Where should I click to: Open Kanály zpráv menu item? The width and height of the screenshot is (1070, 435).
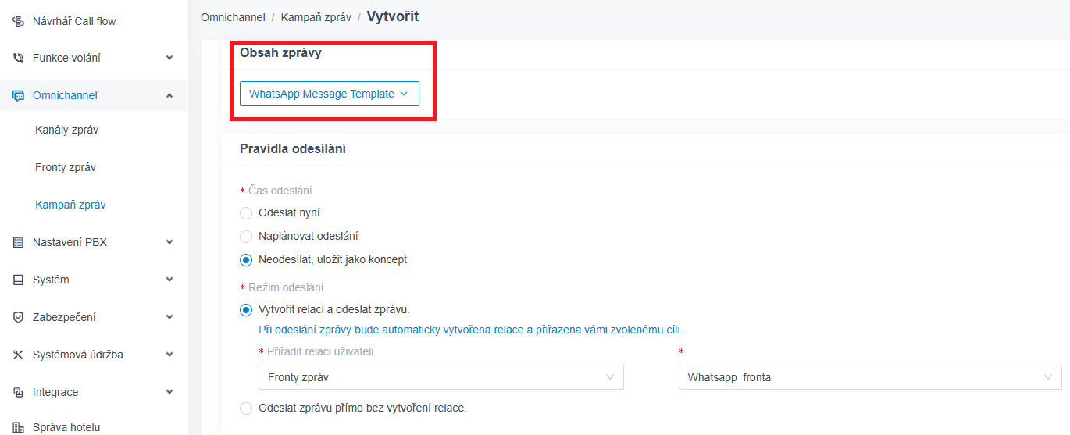click(x=66, y=130)
